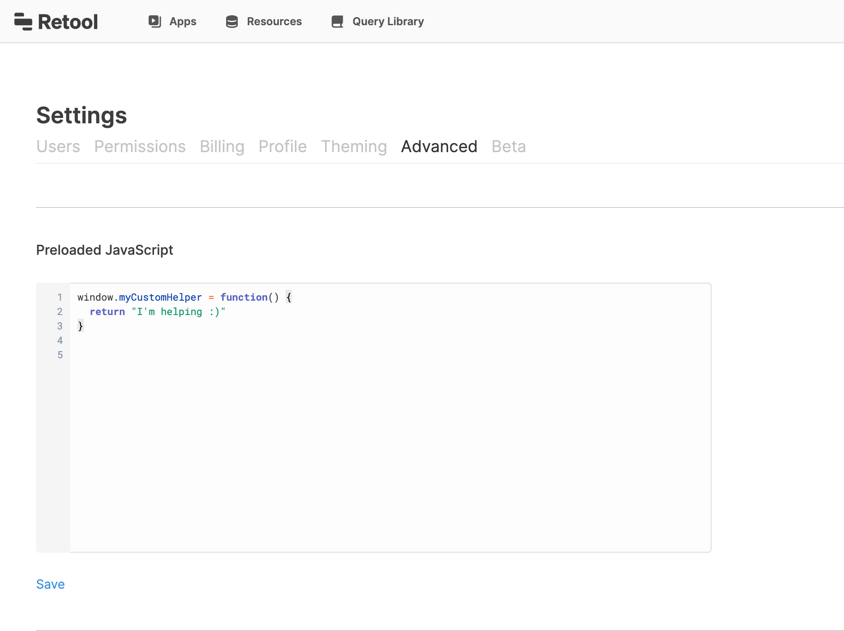The image size is (844, 631).
Task: Click line number 1 in gutter
Action: (60, 297)
